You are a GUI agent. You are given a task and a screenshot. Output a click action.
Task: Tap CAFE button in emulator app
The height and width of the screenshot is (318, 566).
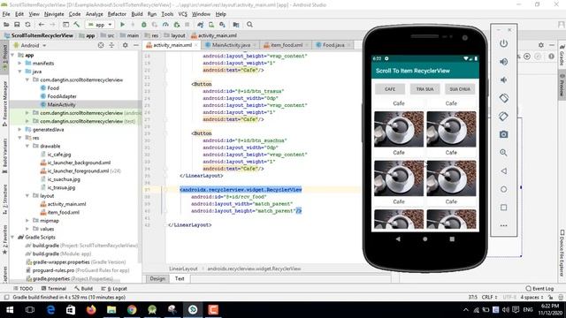pyautogui.click(x=390, y=89)
